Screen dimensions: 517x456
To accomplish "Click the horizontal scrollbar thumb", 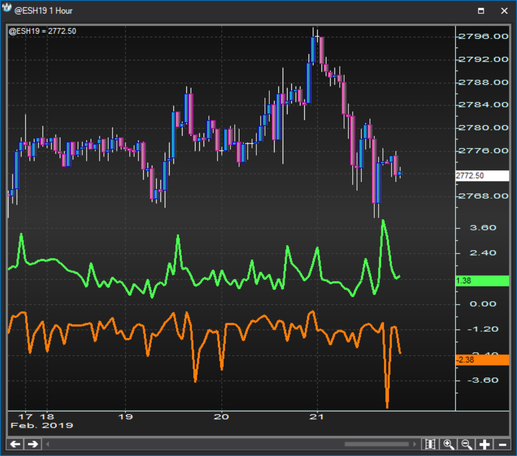I will tap(377, 444).
